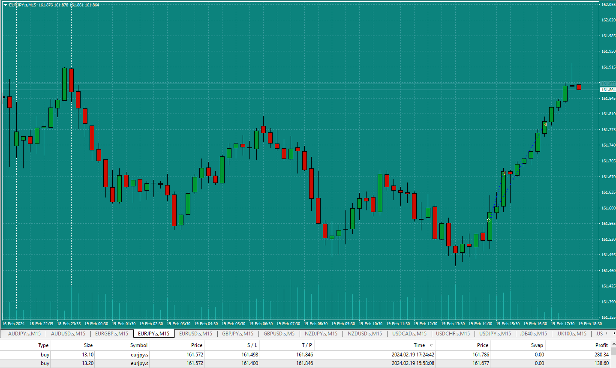Open the one-click trading triangle beside EURJPY.s,M15
616x368 pixels.
5,5
